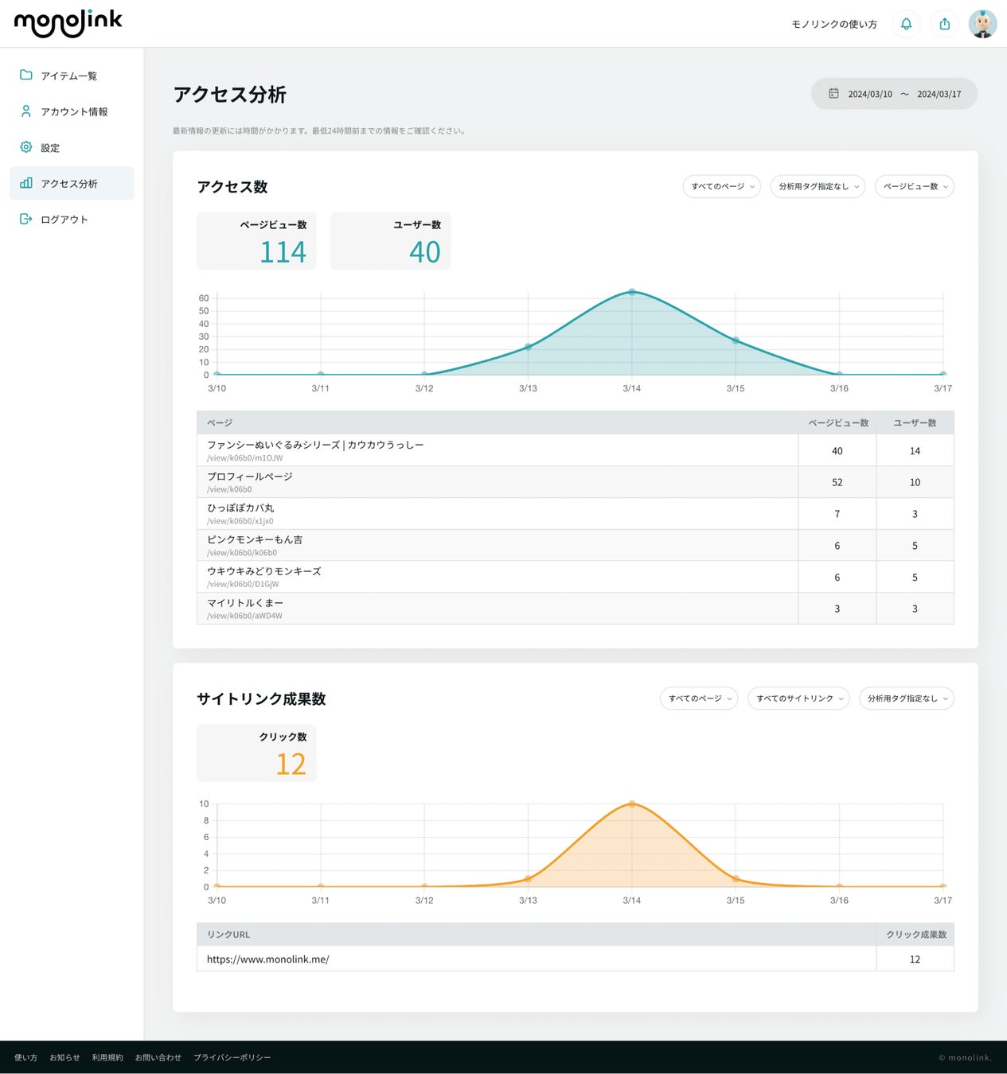Click the folder icon for アイテム一覧
Viewport: 1007px width, 1074px height.
point(26,75)
